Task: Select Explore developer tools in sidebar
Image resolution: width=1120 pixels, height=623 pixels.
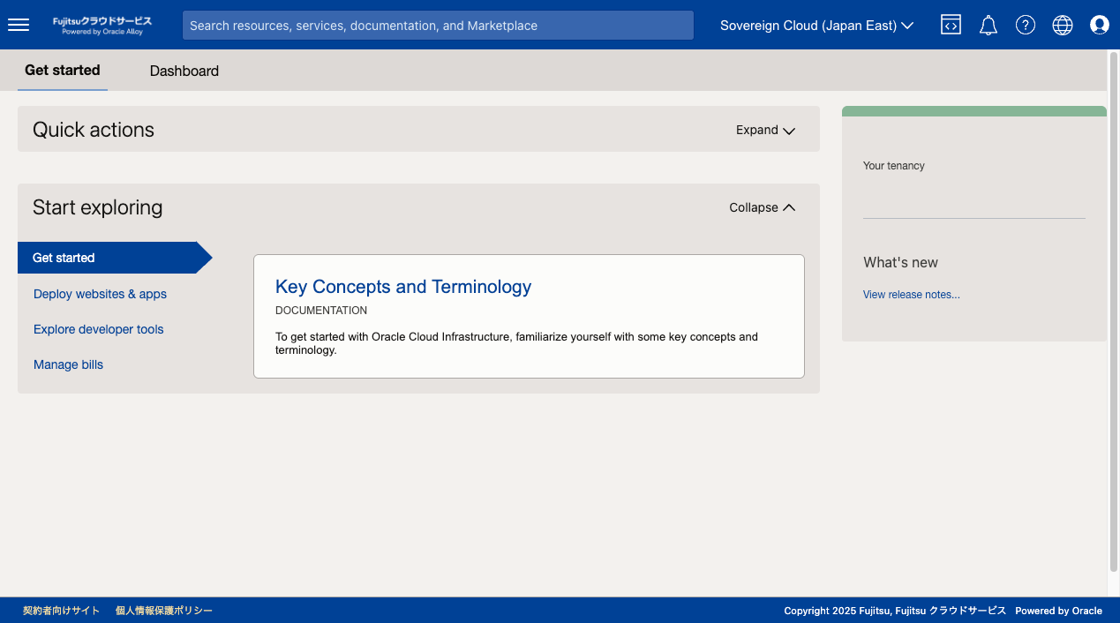Action: pyautogui.click(x=98, y=329)
